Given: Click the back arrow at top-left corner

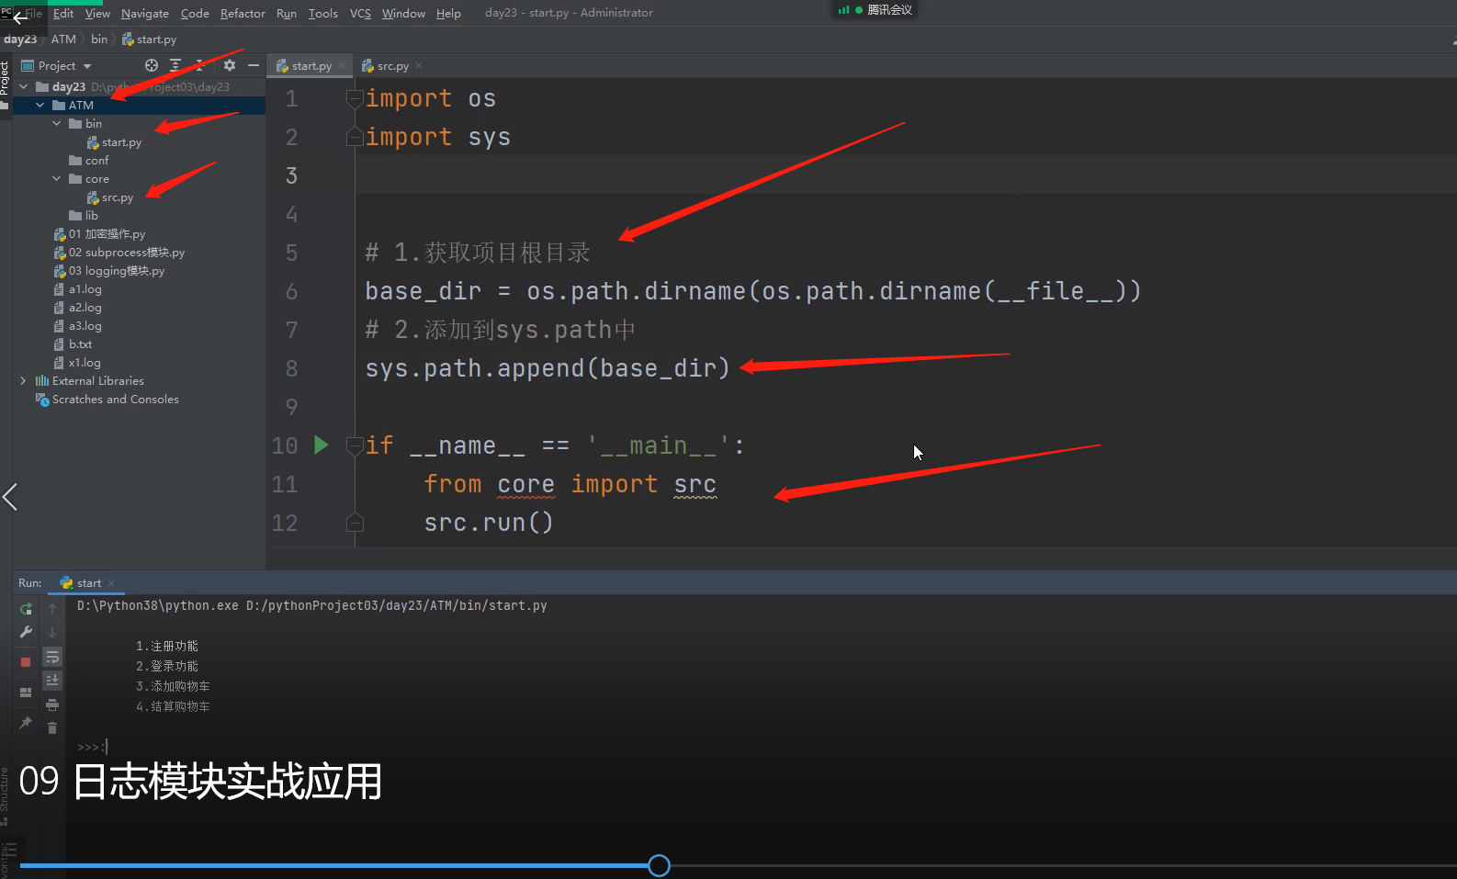Looking at the screenshot, I should click(19, 17).
